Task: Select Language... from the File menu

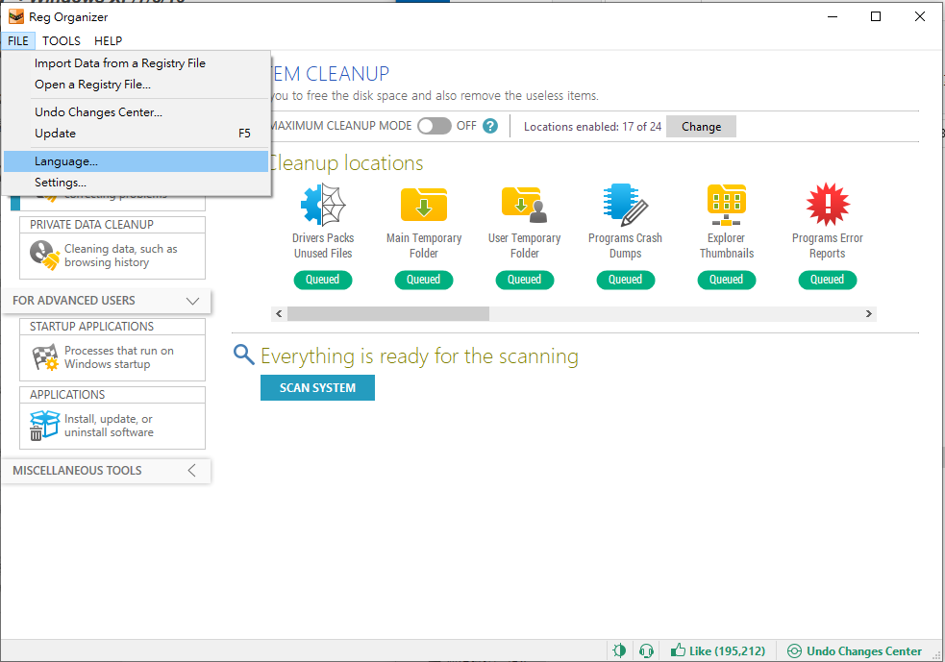Action: pyautogui.click(x=66, y=161)
